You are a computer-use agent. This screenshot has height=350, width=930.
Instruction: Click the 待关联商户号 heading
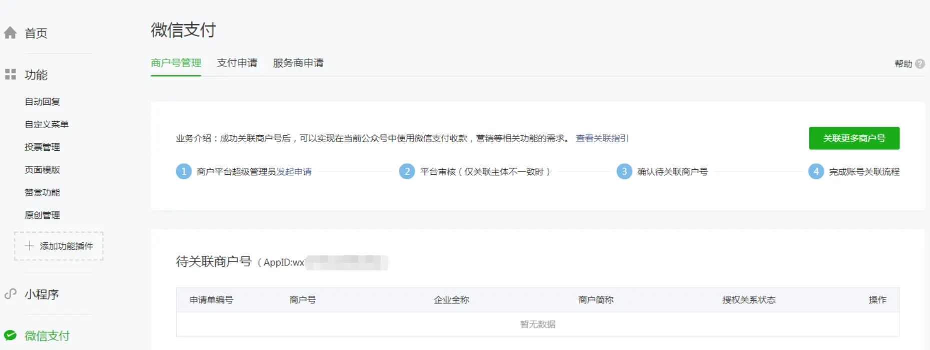(x=214, y=261)
